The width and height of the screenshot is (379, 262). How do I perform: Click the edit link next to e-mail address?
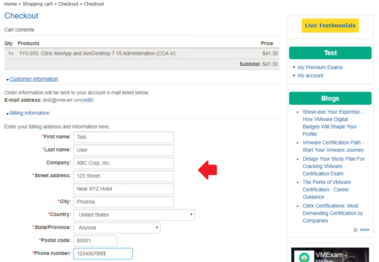[x=88, y=100]
